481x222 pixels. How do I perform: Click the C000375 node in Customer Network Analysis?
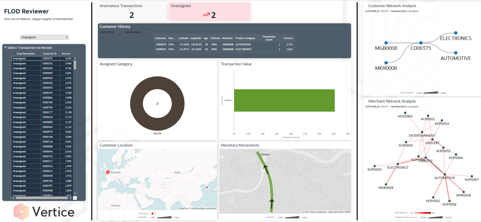[x=421, y=43]
